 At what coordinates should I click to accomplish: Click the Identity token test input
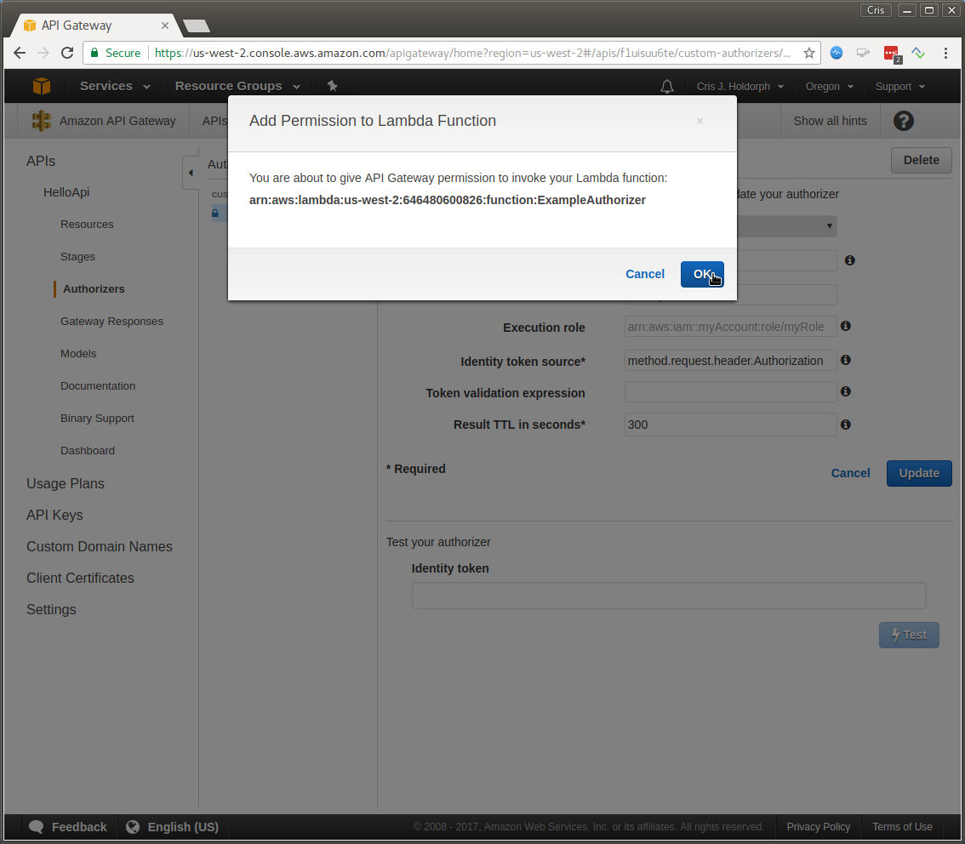pos(669,596)
